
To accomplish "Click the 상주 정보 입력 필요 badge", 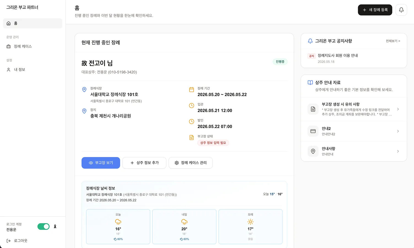I will (x=213, y=143).
